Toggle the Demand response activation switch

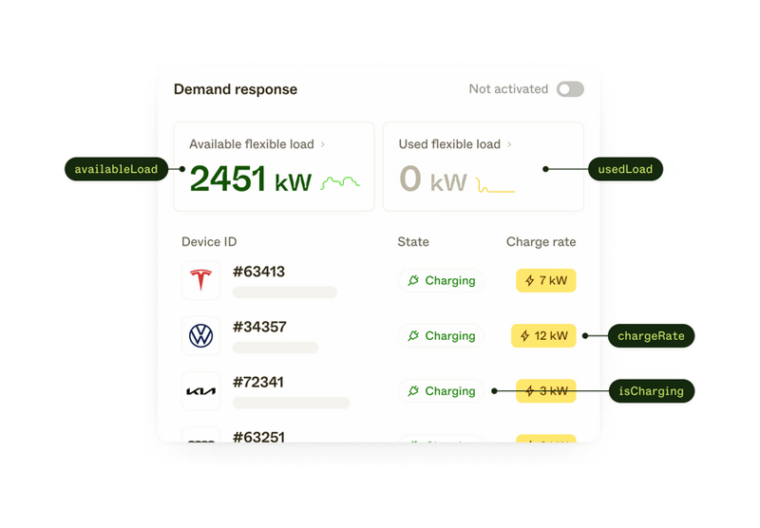(570, 89)
